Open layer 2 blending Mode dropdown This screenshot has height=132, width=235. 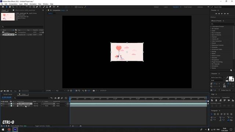coord(37,106)
